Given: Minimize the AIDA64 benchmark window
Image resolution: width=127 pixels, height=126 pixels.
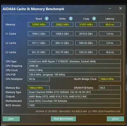Looking at the screenshot, I should point(110,9).
